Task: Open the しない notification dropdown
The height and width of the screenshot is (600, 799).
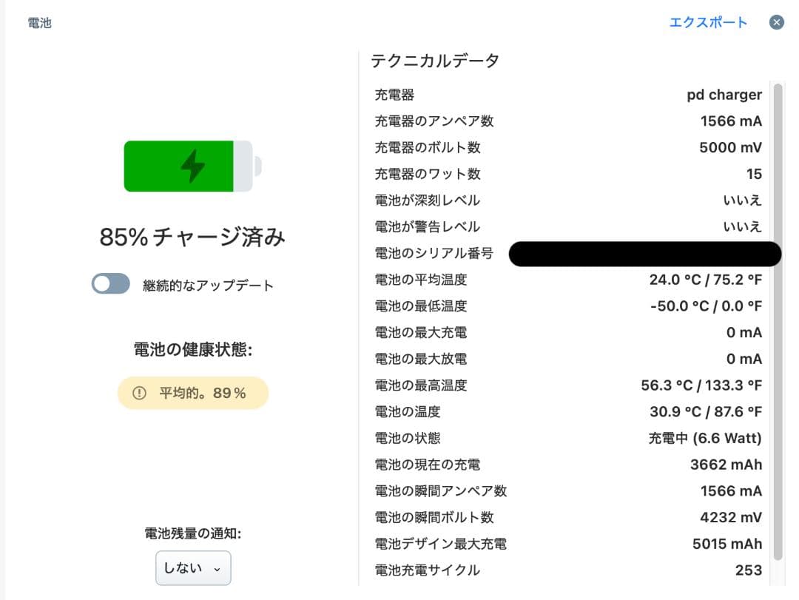Action: point(192,567)
